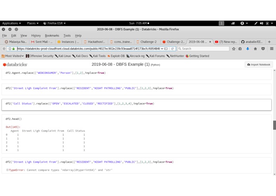Screen dimensions: 276x196
Task: Open the Kali Docs bookmark
Action: pos(80,56)
